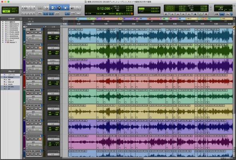The image size is (236, 160).
Task: Click the horizontal zoom in arrow
Action: (34, 8)
